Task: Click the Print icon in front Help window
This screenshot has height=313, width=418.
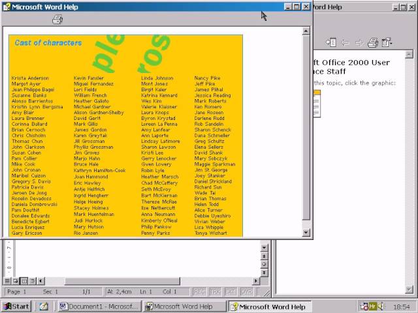Action: (x=57, y=20)
